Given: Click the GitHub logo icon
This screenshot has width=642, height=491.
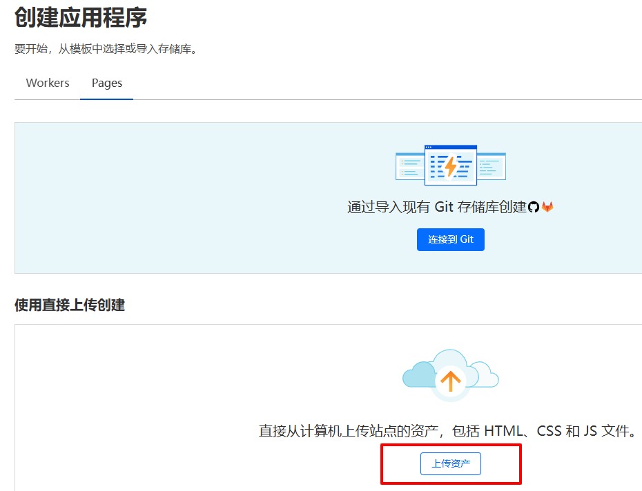Looking at the screenshot, I should [534, 207].
